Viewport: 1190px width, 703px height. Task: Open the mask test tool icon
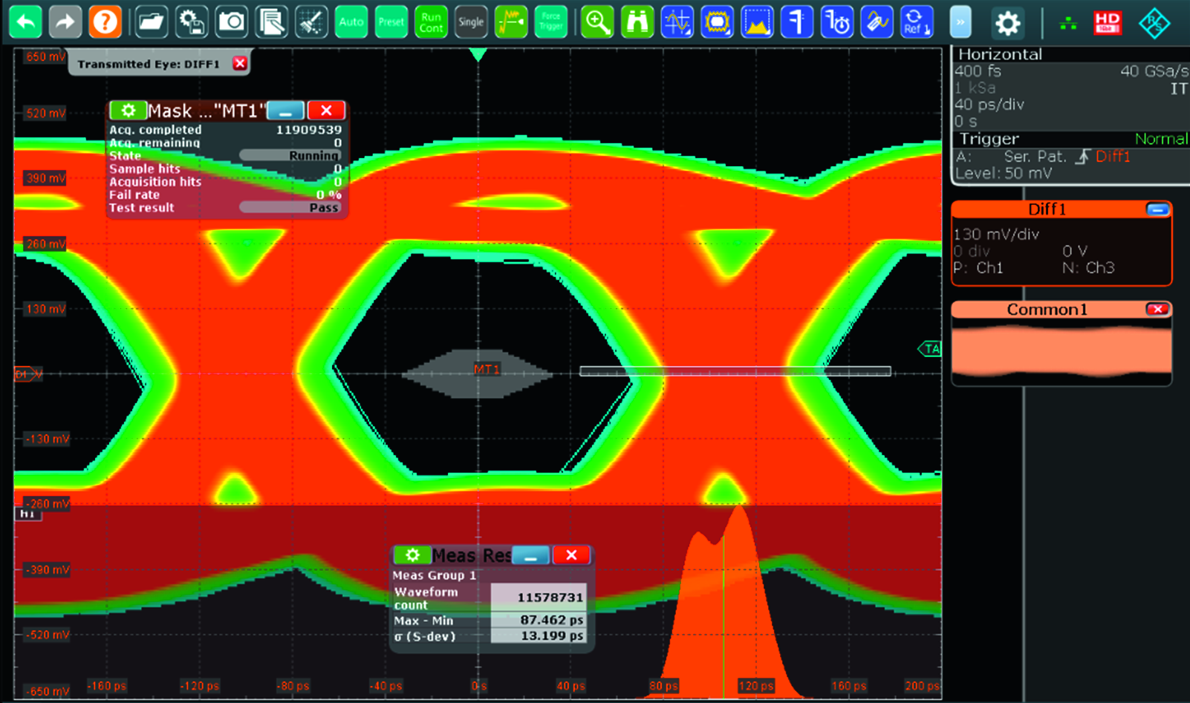click(x=717, y=22)
